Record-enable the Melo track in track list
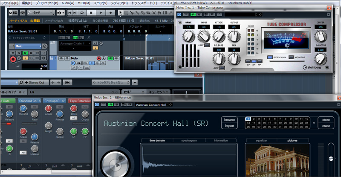Viewport: 341px width, 177px height. coord(99,58)
